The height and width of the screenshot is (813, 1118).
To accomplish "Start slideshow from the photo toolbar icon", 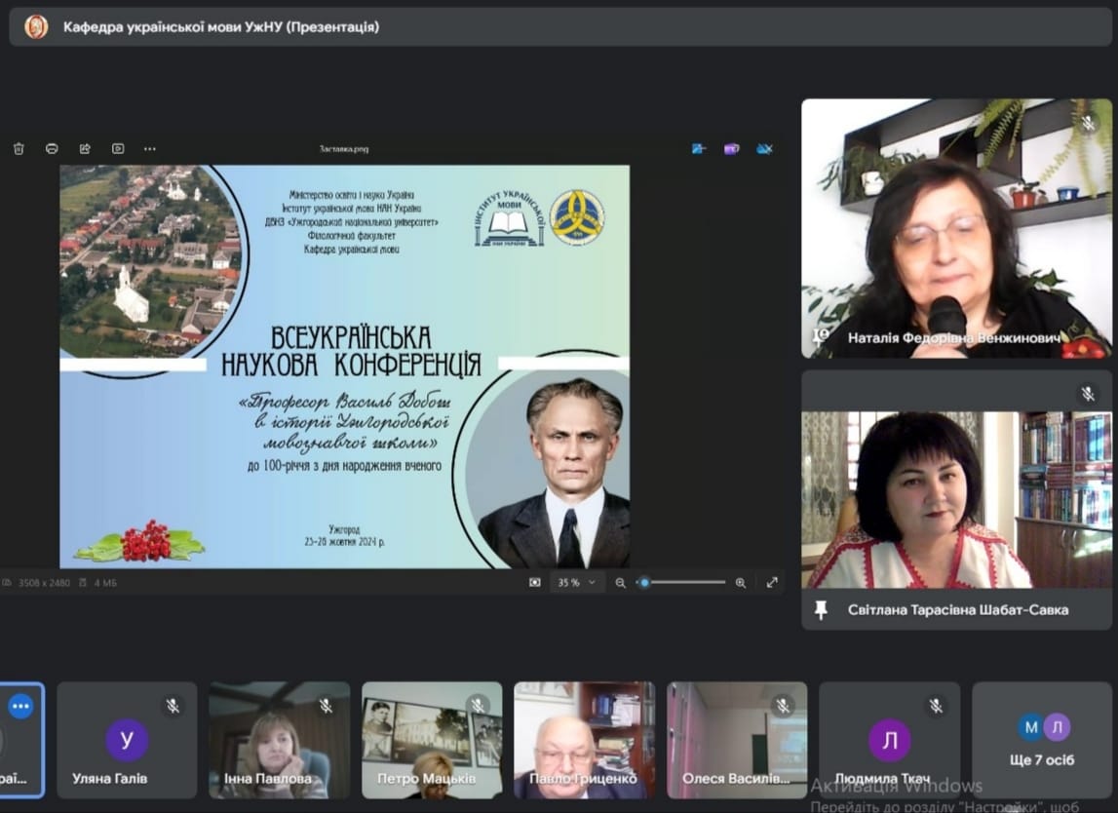I will click(118, 148).
